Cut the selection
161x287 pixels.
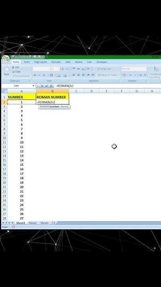coord(16,67)
